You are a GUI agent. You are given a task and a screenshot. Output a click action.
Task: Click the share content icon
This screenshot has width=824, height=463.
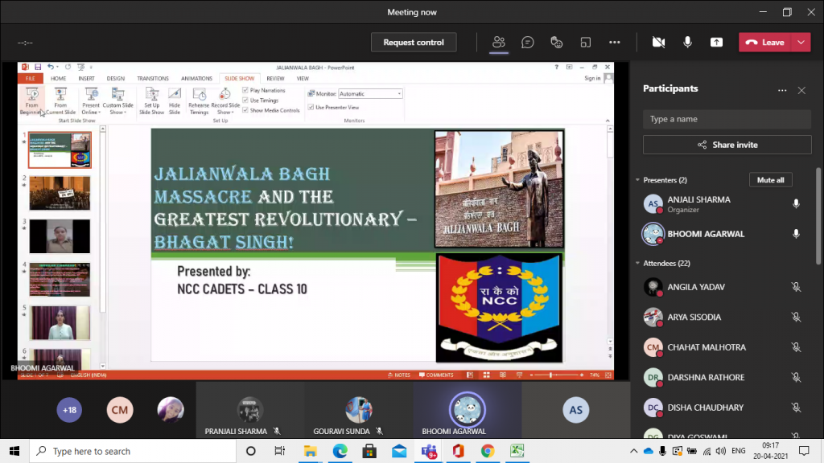coord(716,43)
